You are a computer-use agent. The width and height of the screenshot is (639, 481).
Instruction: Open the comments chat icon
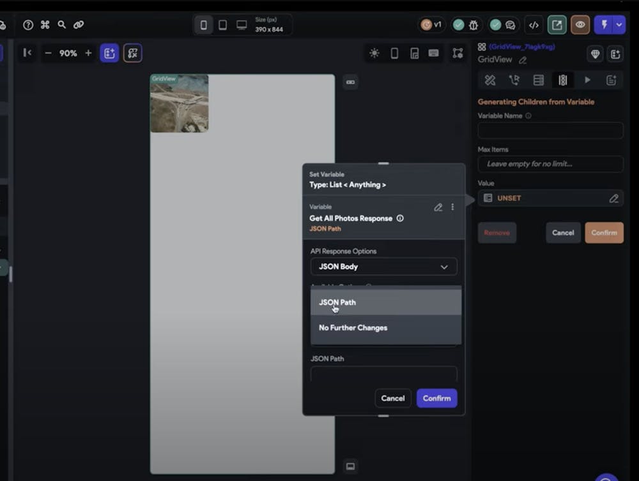pyautogui.click(x=510, y=26)
